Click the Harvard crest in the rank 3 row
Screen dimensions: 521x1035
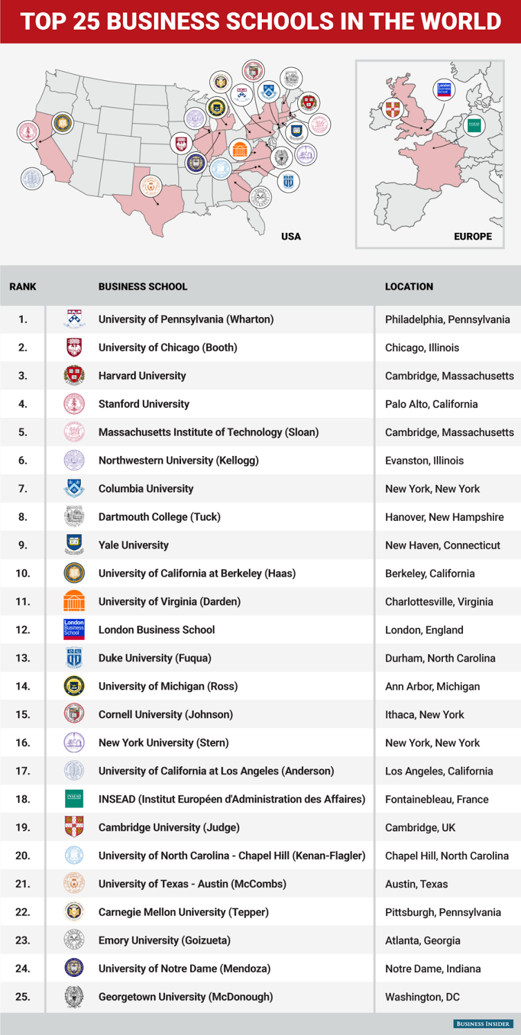tap(74, 376)
